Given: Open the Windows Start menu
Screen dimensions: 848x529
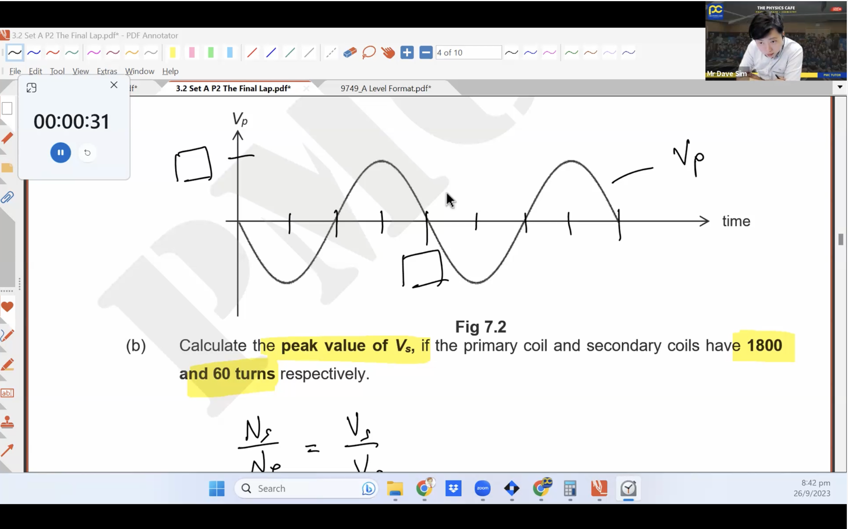Looking at the screenshot, I should (x=217, y=489).
